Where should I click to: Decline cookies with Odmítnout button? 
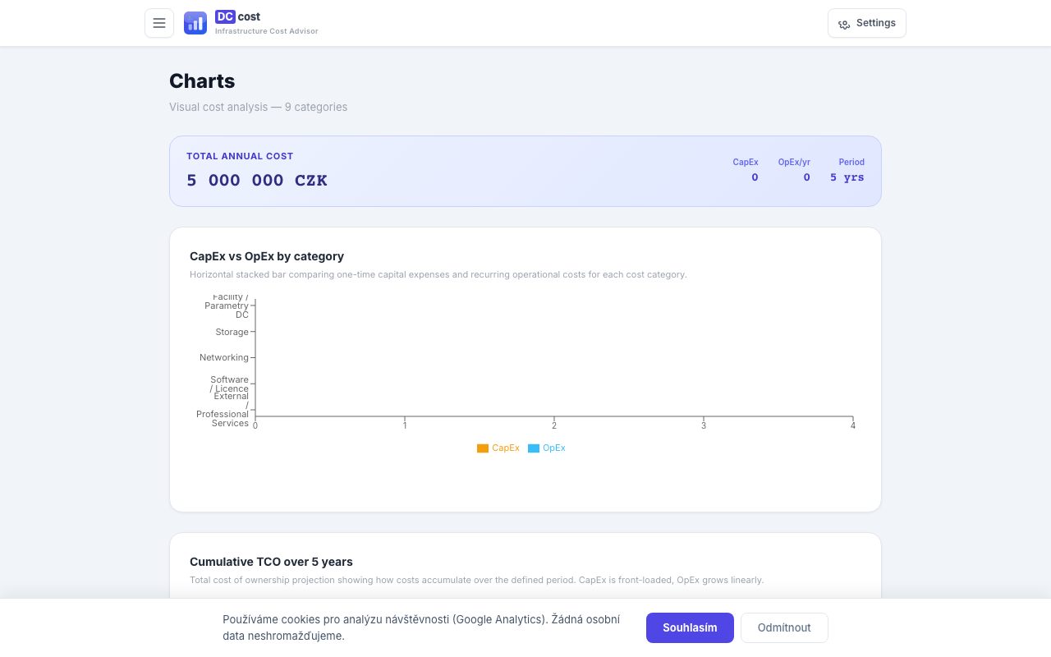(x=784, y=627)
